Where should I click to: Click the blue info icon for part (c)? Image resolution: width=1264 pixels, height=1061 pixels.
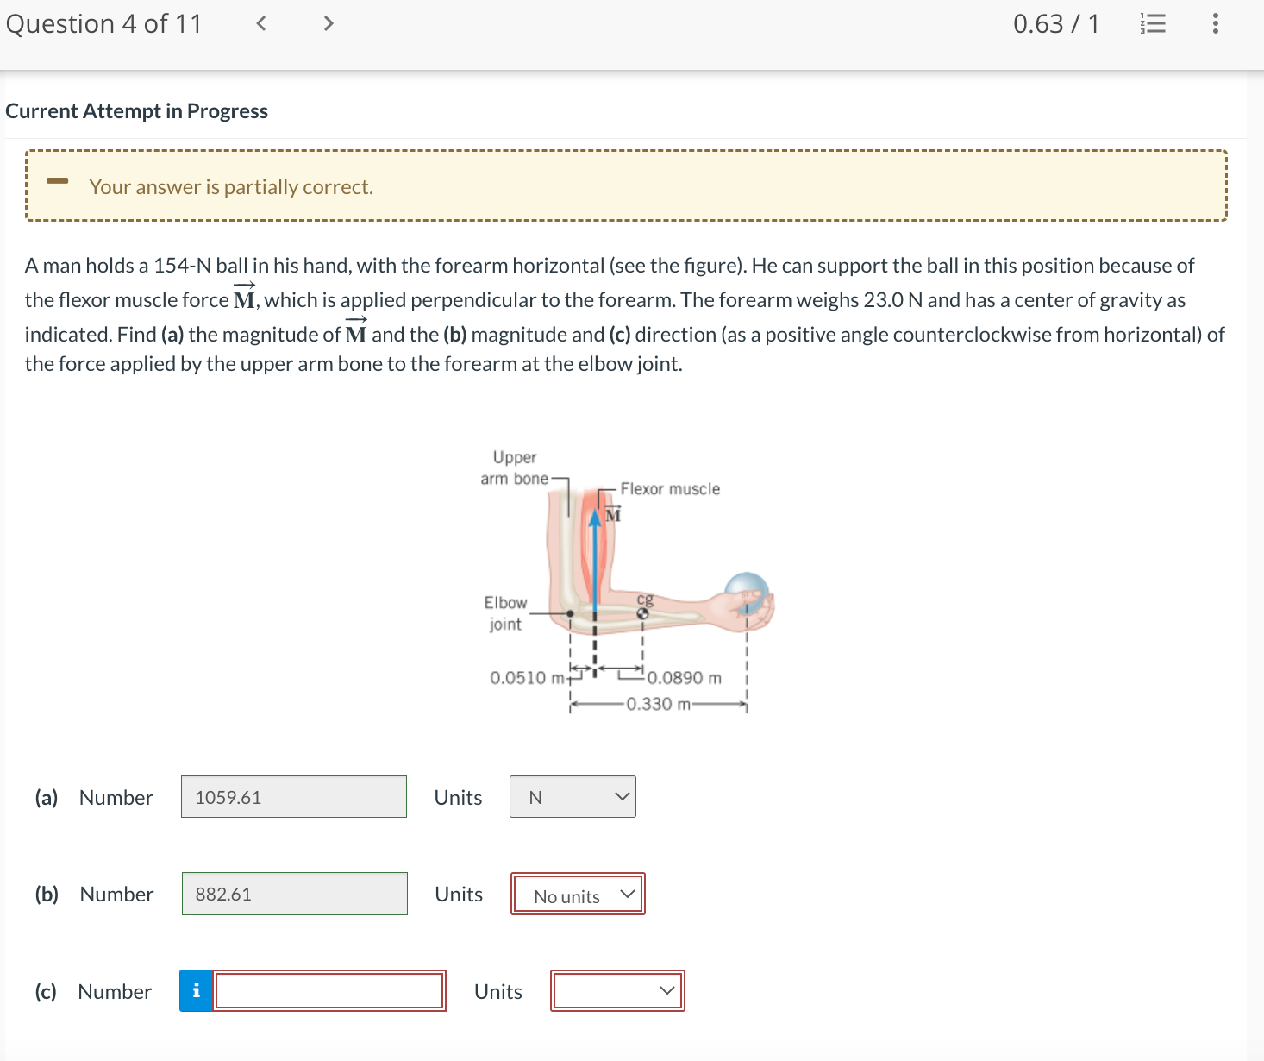pos(197,990)
